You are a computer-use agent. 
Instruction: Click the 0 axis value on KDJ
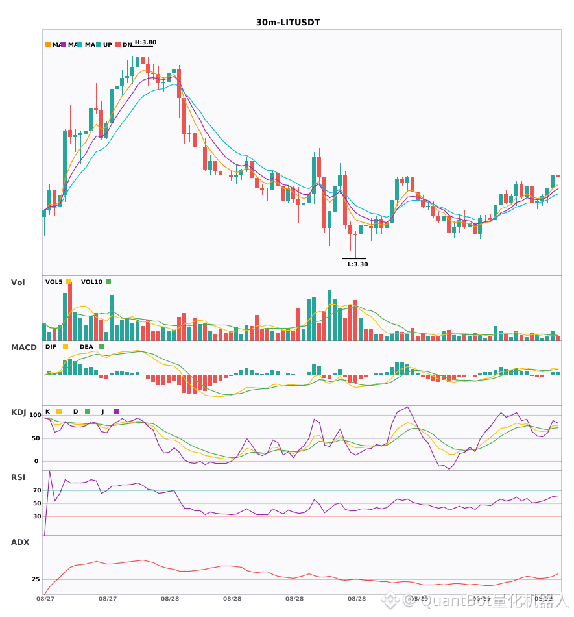[36, 461]
